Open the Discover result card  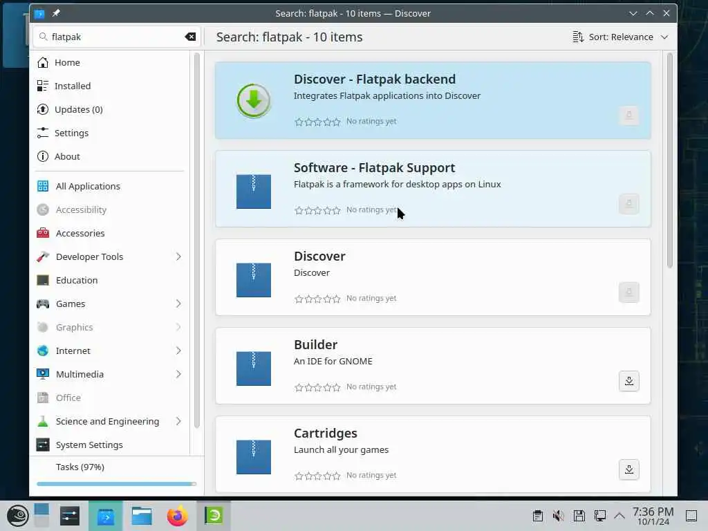433,277
